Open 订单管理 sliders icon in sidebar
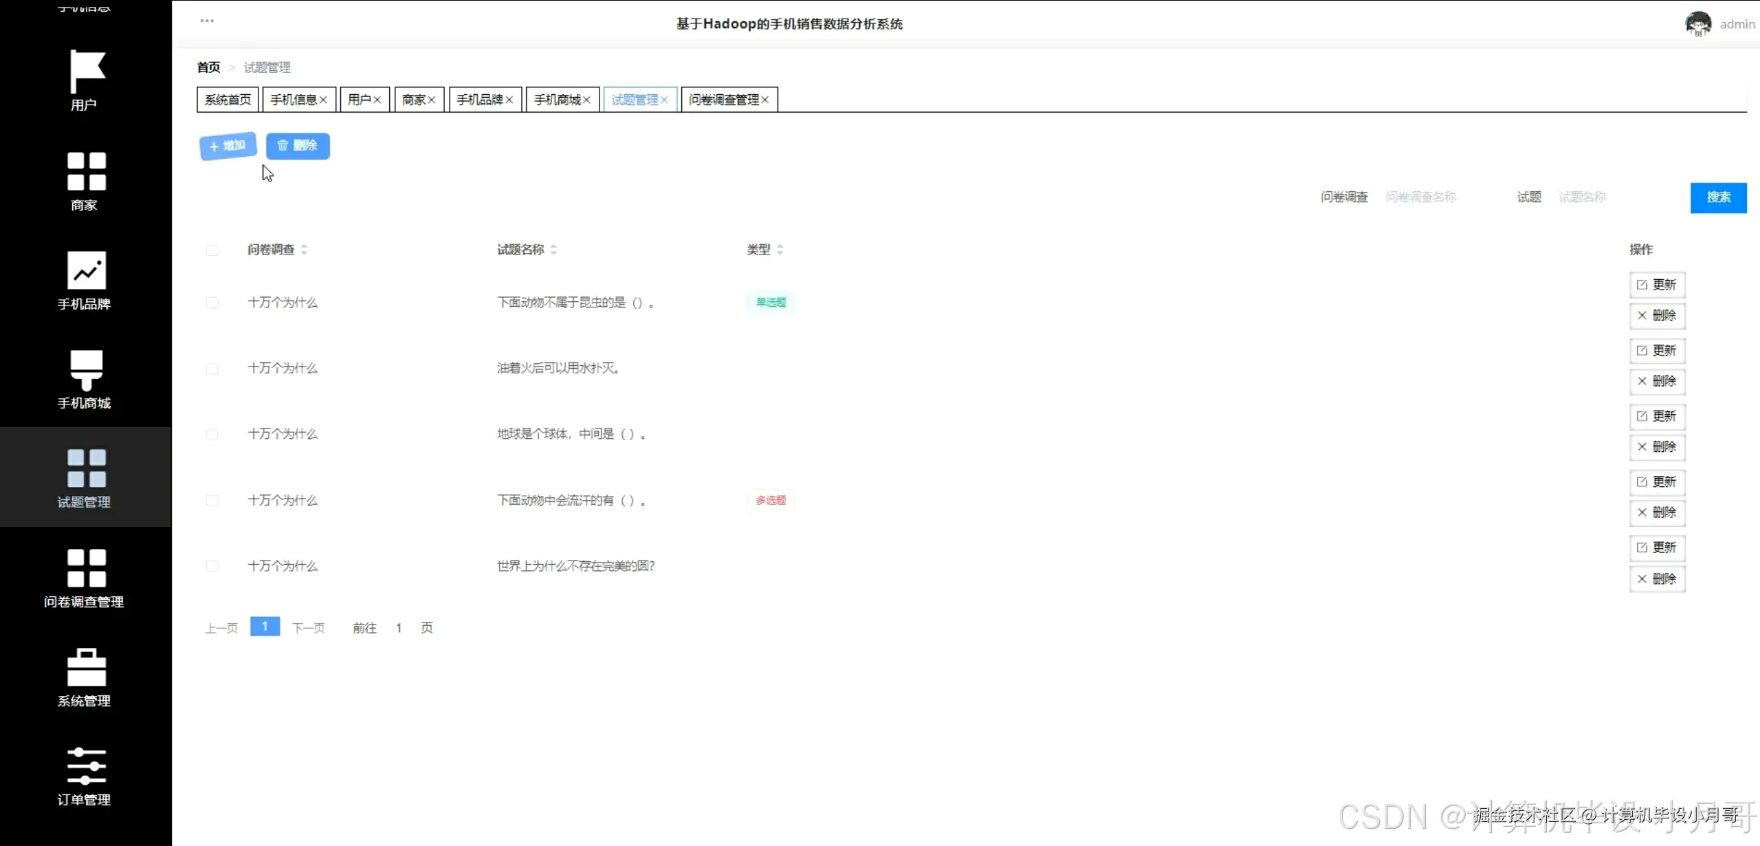This screenshot has height=846, width=1760. [x=86, y=766]
